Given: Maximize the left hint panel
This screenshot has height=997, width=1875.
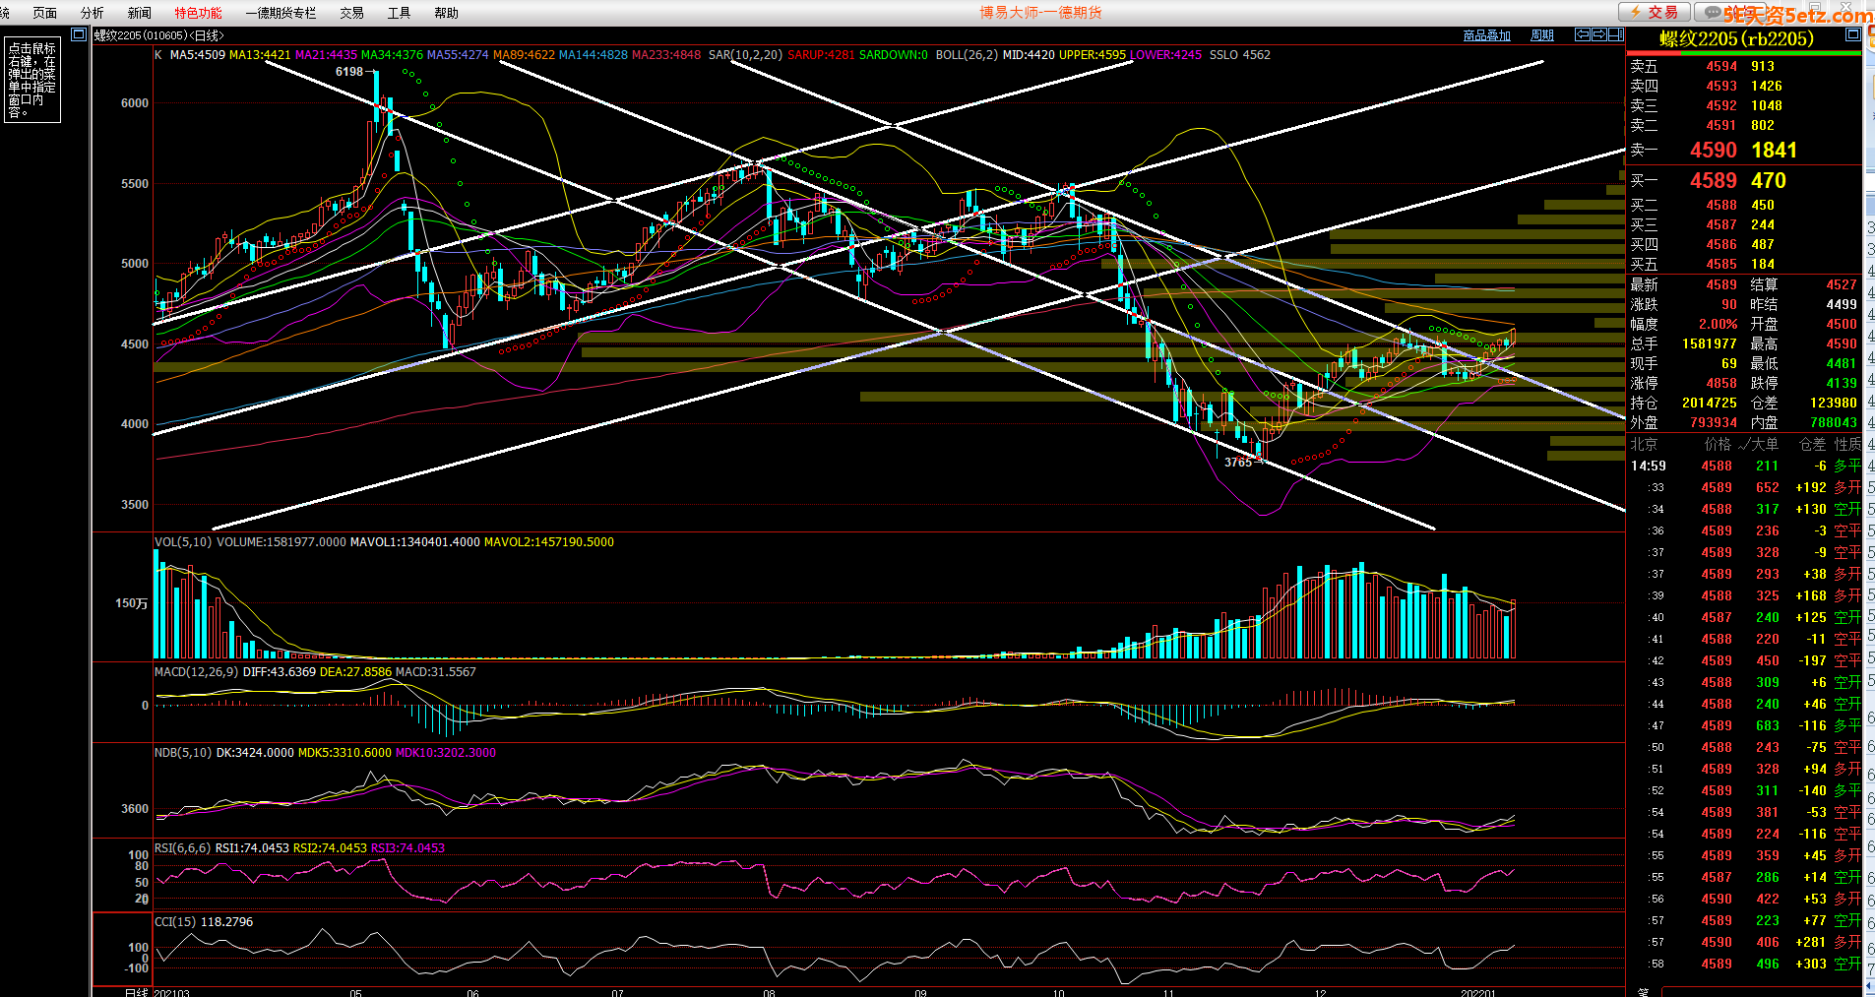Looking at the screenshot, I should click(79, 34).
